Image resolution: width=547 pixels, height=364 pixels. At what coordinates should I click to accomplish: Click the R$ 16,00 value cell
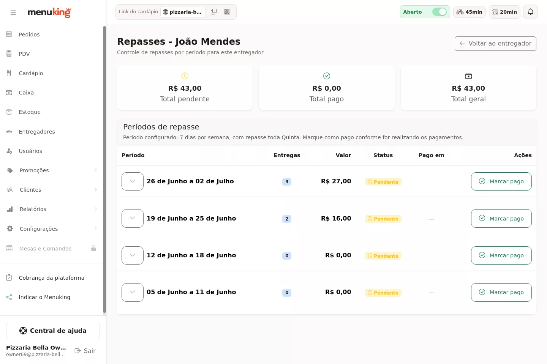pos(336,218)
